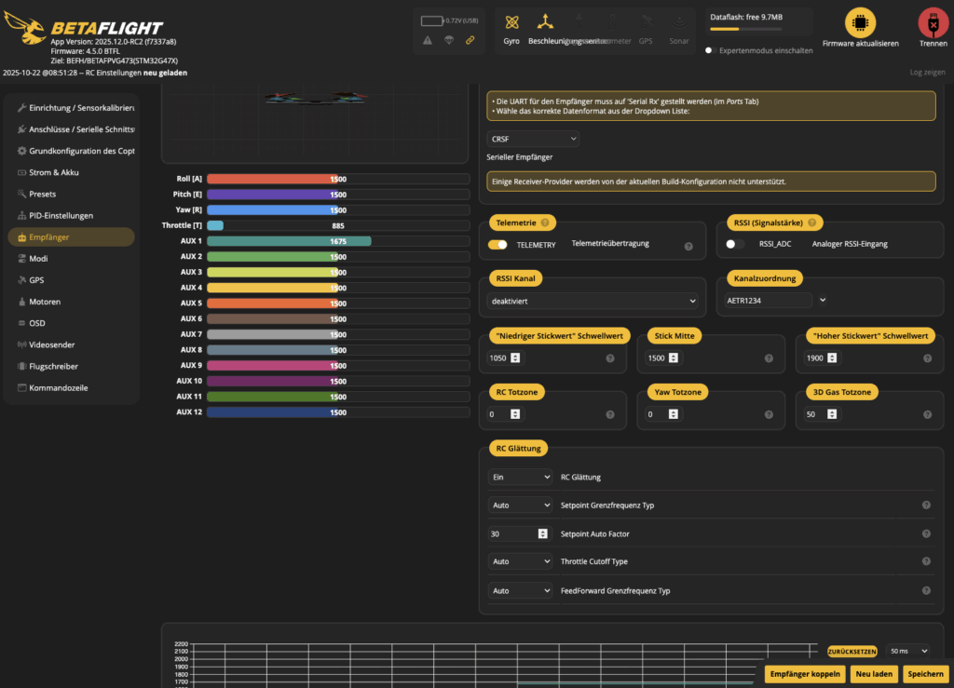This screenshot has height=688, width=954.
Task: Click the Trennen USB disconnect icon
Action: (x=933, y=21)
